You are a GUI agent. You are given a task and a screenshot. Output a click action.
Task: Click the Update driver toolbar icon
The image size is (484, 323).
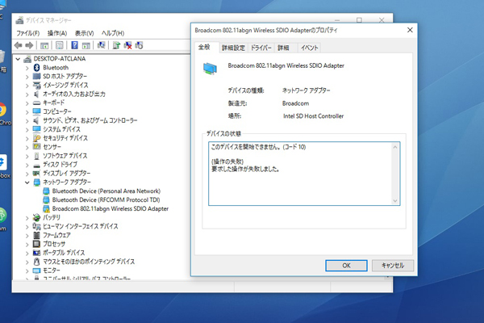point(116,45)
